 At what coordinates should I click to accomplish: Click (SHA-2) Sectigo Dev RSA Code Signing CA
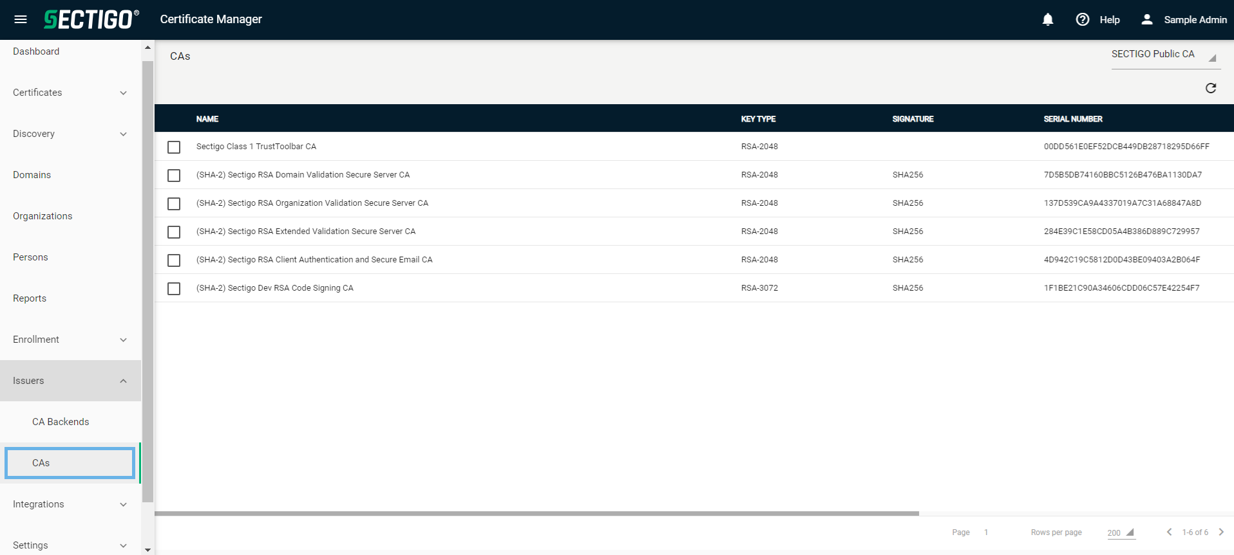275,288
